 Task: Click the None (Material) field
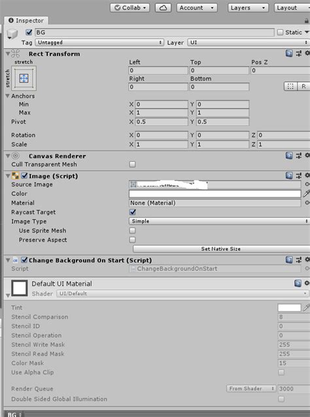(215, 203)
